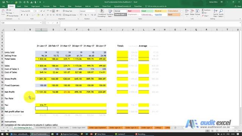The width and height of the screenshot is (242, 136).
Task: Open Sort & Filter menu
Action: tap(216, 13)
